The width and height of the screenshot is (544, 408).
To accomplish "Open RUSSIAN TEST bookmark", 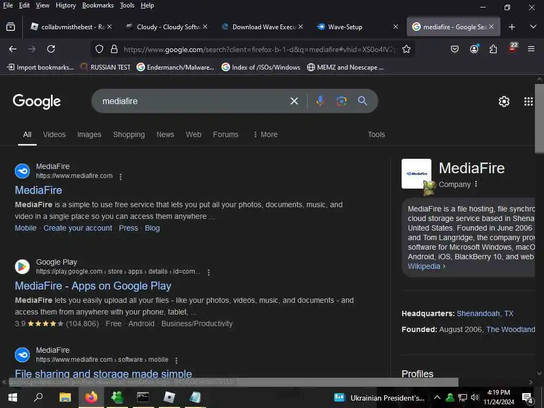I will [106, 67].
